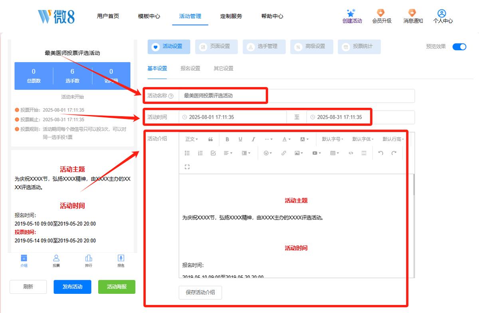Expand the 默认字号 font size dropdown
479x313 pixels.
click(x=332, y=139)
